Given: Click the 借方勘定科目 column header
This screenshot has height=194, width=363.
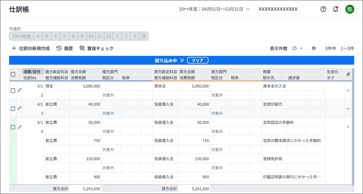Looking at the screenshot, I should pyautogui.click(x=57, y=72).
